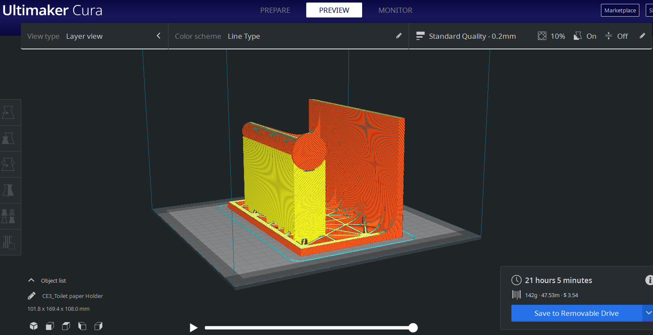653x335 pixels.
Task: Edit print settings with pencil icon
Action: pyautogui.click(x=642, y=36)
